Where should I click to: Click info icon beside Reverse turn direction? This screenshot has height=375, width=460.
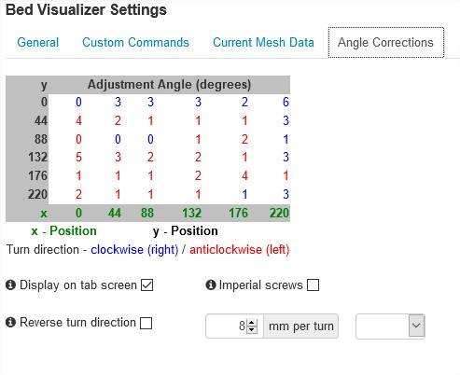tap(10, 322)
